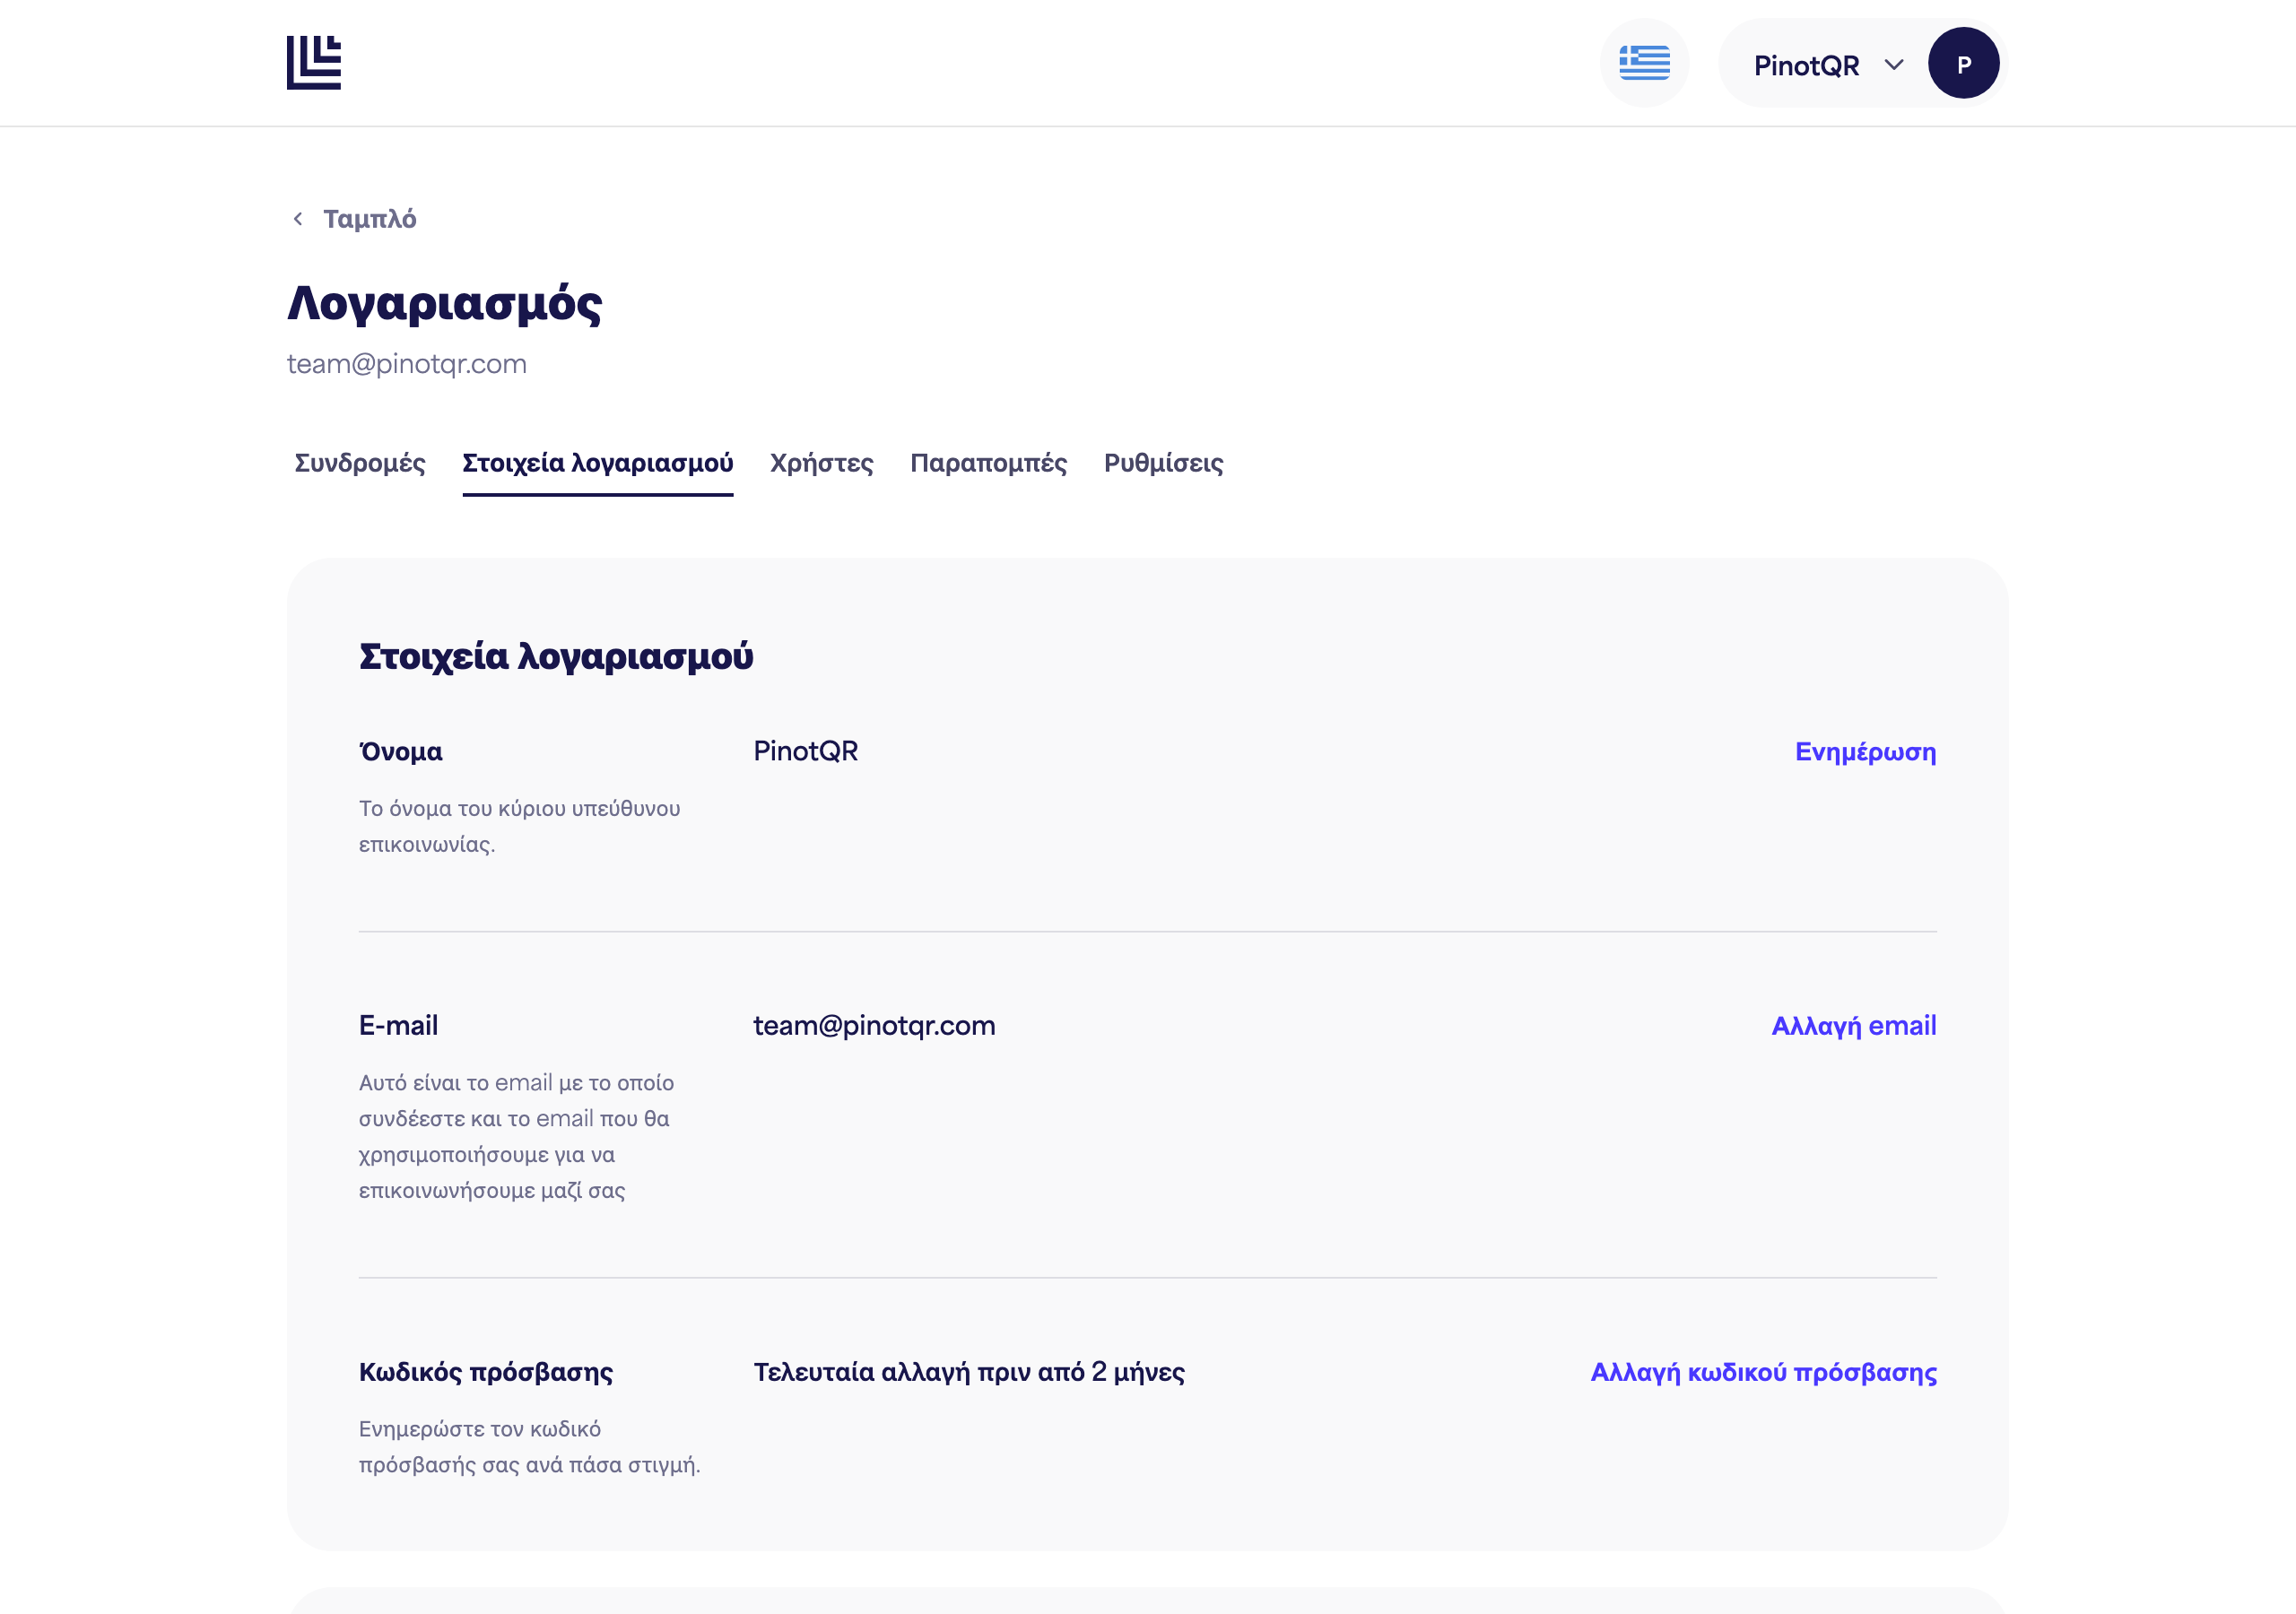The height and width of the screenshot is (1614, 2296).
Task: Open the Παραπομπές tab
Action: 988,463
